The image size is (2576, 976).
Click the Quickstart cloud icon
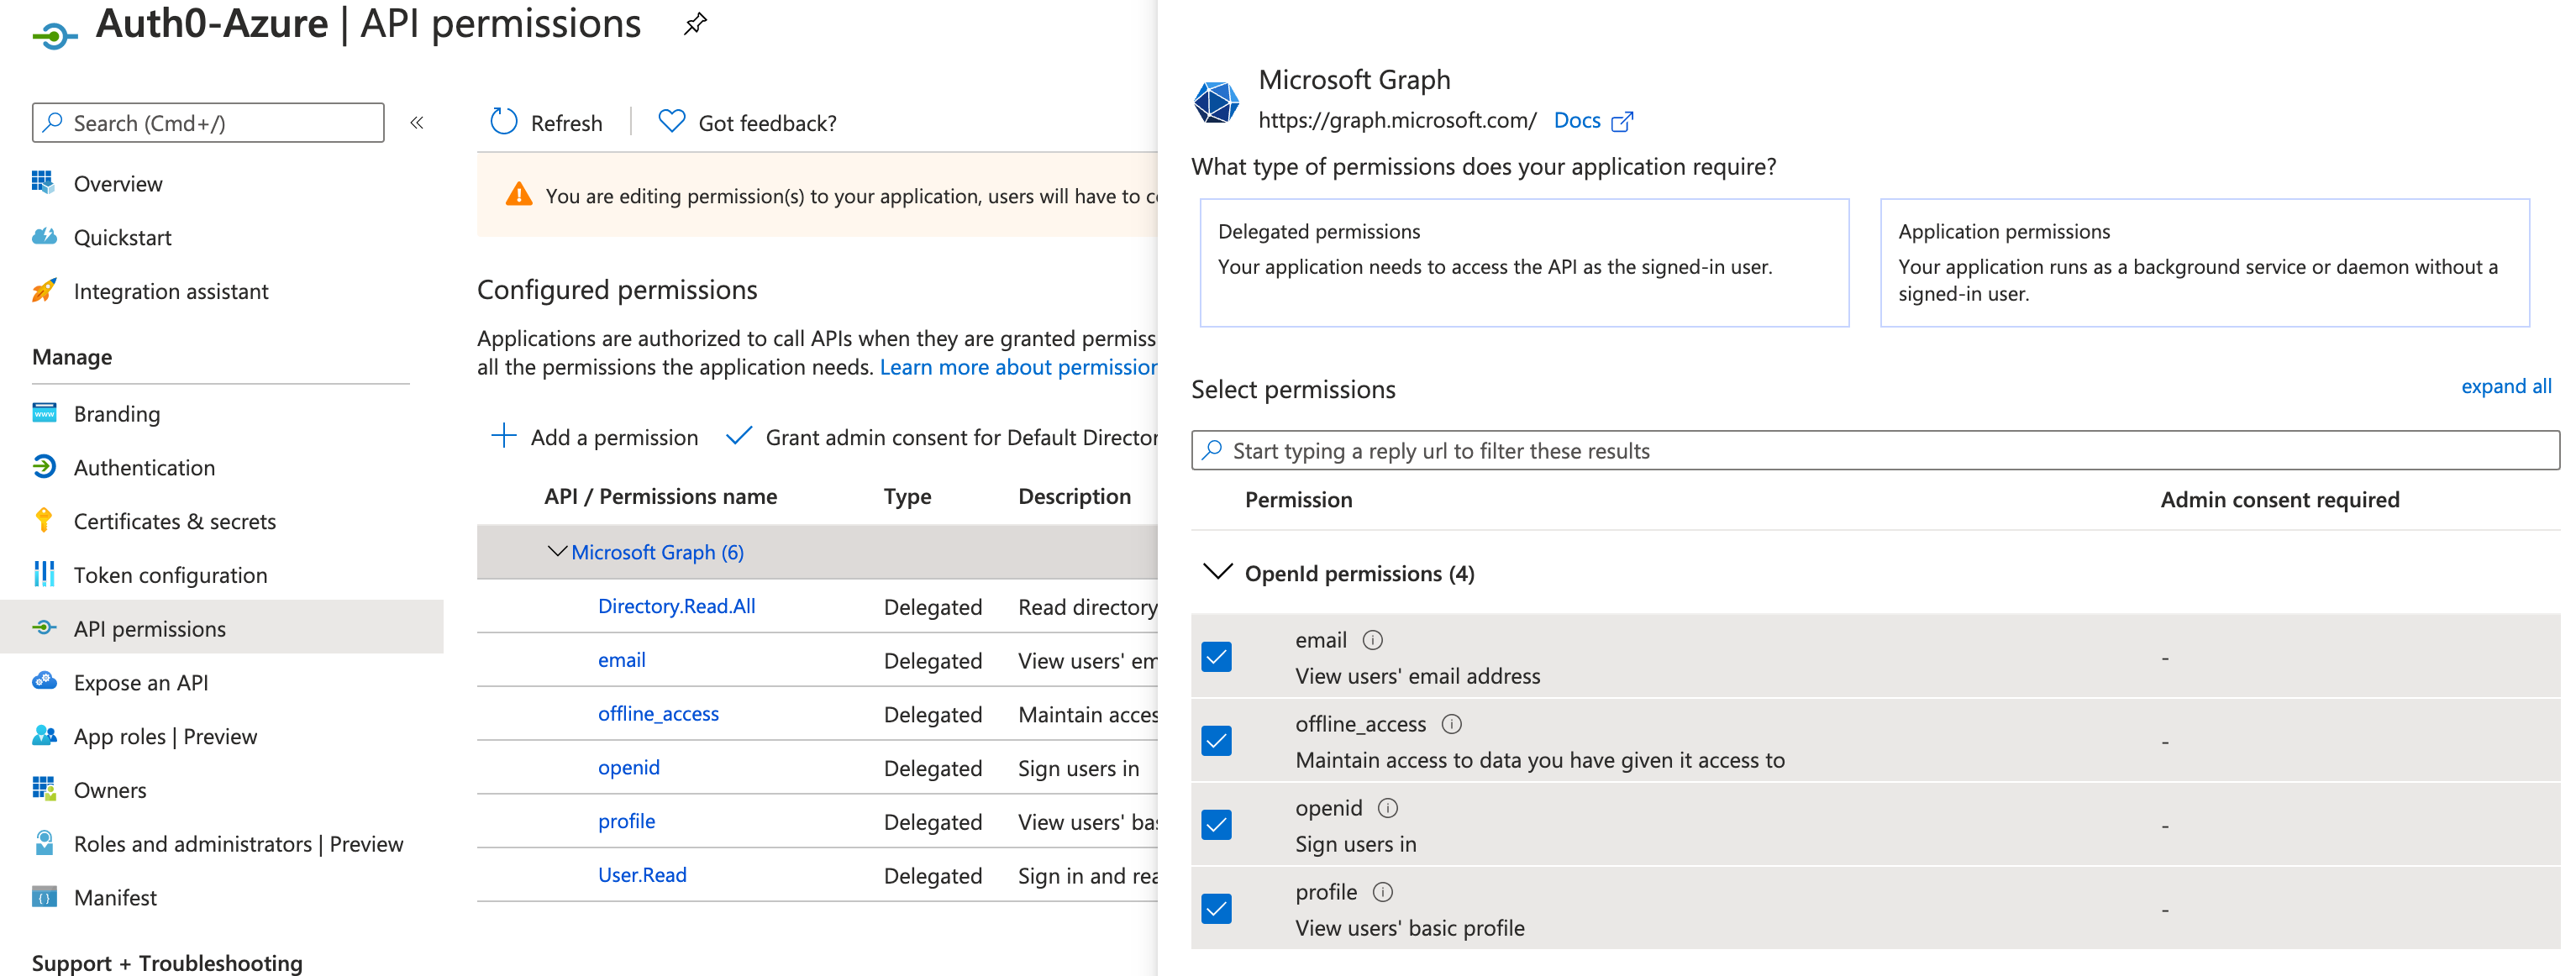pos(44,236)
